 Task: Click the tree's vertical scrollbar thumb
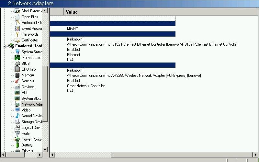(x=45, y=94)
